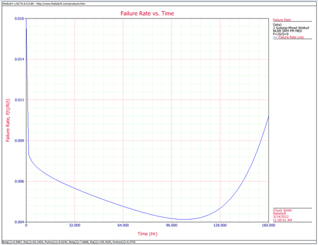
Task: Click the 'Time (Hr)' x-axis label
Action: point(148,234)
